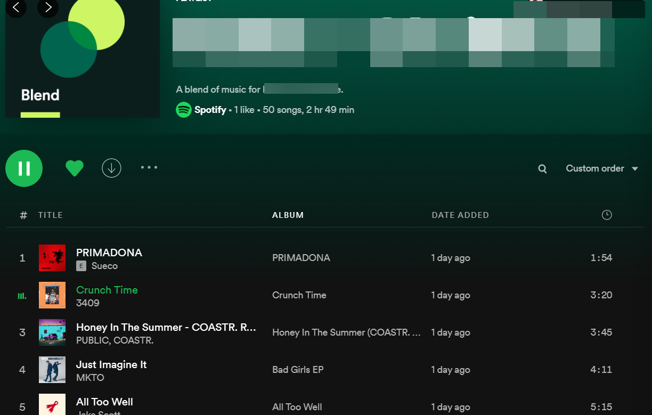
Task: Search in playlist with the magnifier icon
Action: (542, 169)
